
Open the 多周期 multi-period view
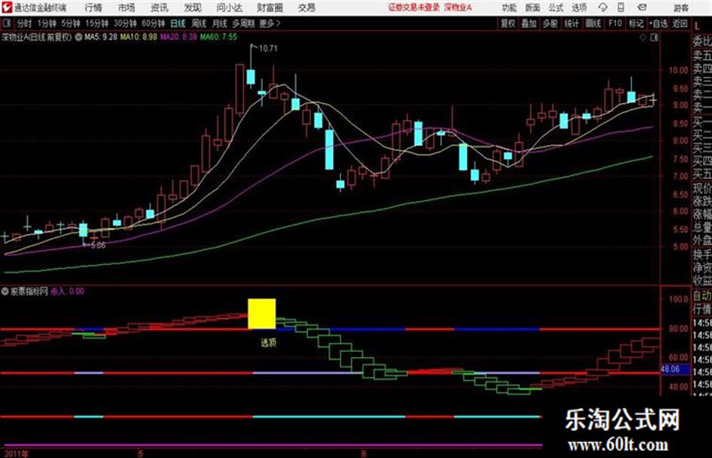pos(243,23)
